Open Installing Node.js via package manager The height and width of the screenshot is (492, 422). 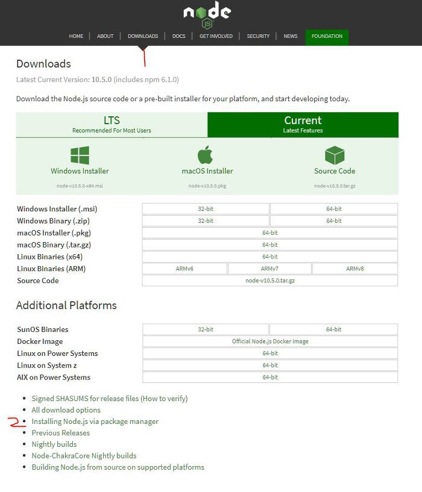95,422
